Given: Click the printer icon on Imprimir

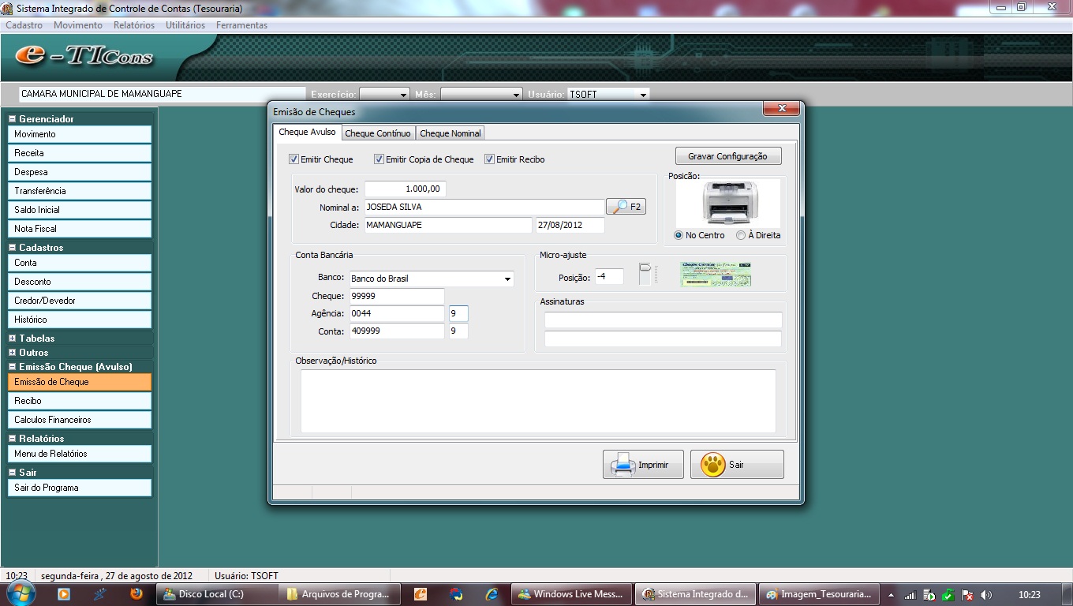Looking at the screenshot, I should 623,465.
